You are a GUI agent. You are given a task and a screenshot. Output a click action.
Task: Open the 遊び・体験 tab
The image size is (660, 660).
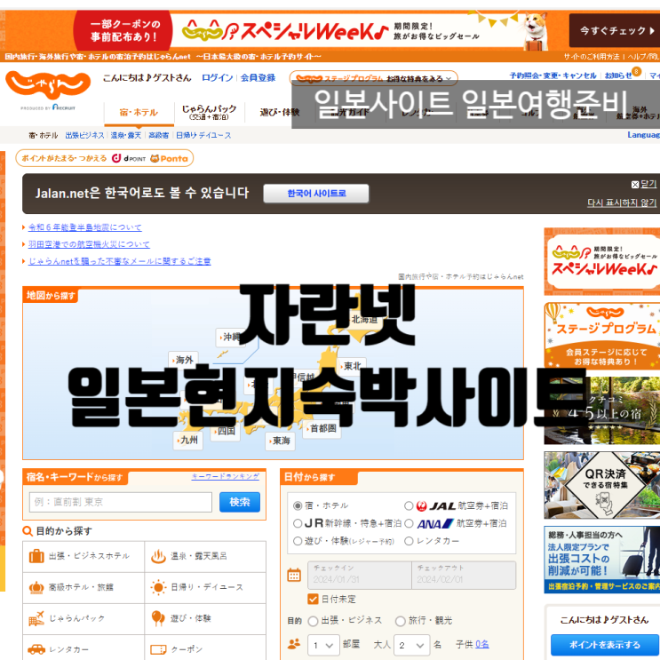click(x=280, y=113)
